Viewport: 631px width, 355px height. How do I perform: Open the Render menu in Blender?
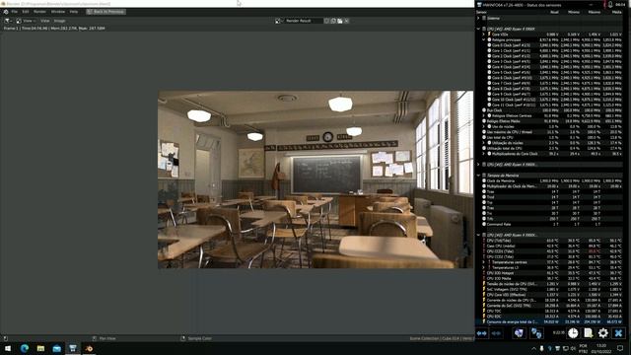(x=39, y=12)
